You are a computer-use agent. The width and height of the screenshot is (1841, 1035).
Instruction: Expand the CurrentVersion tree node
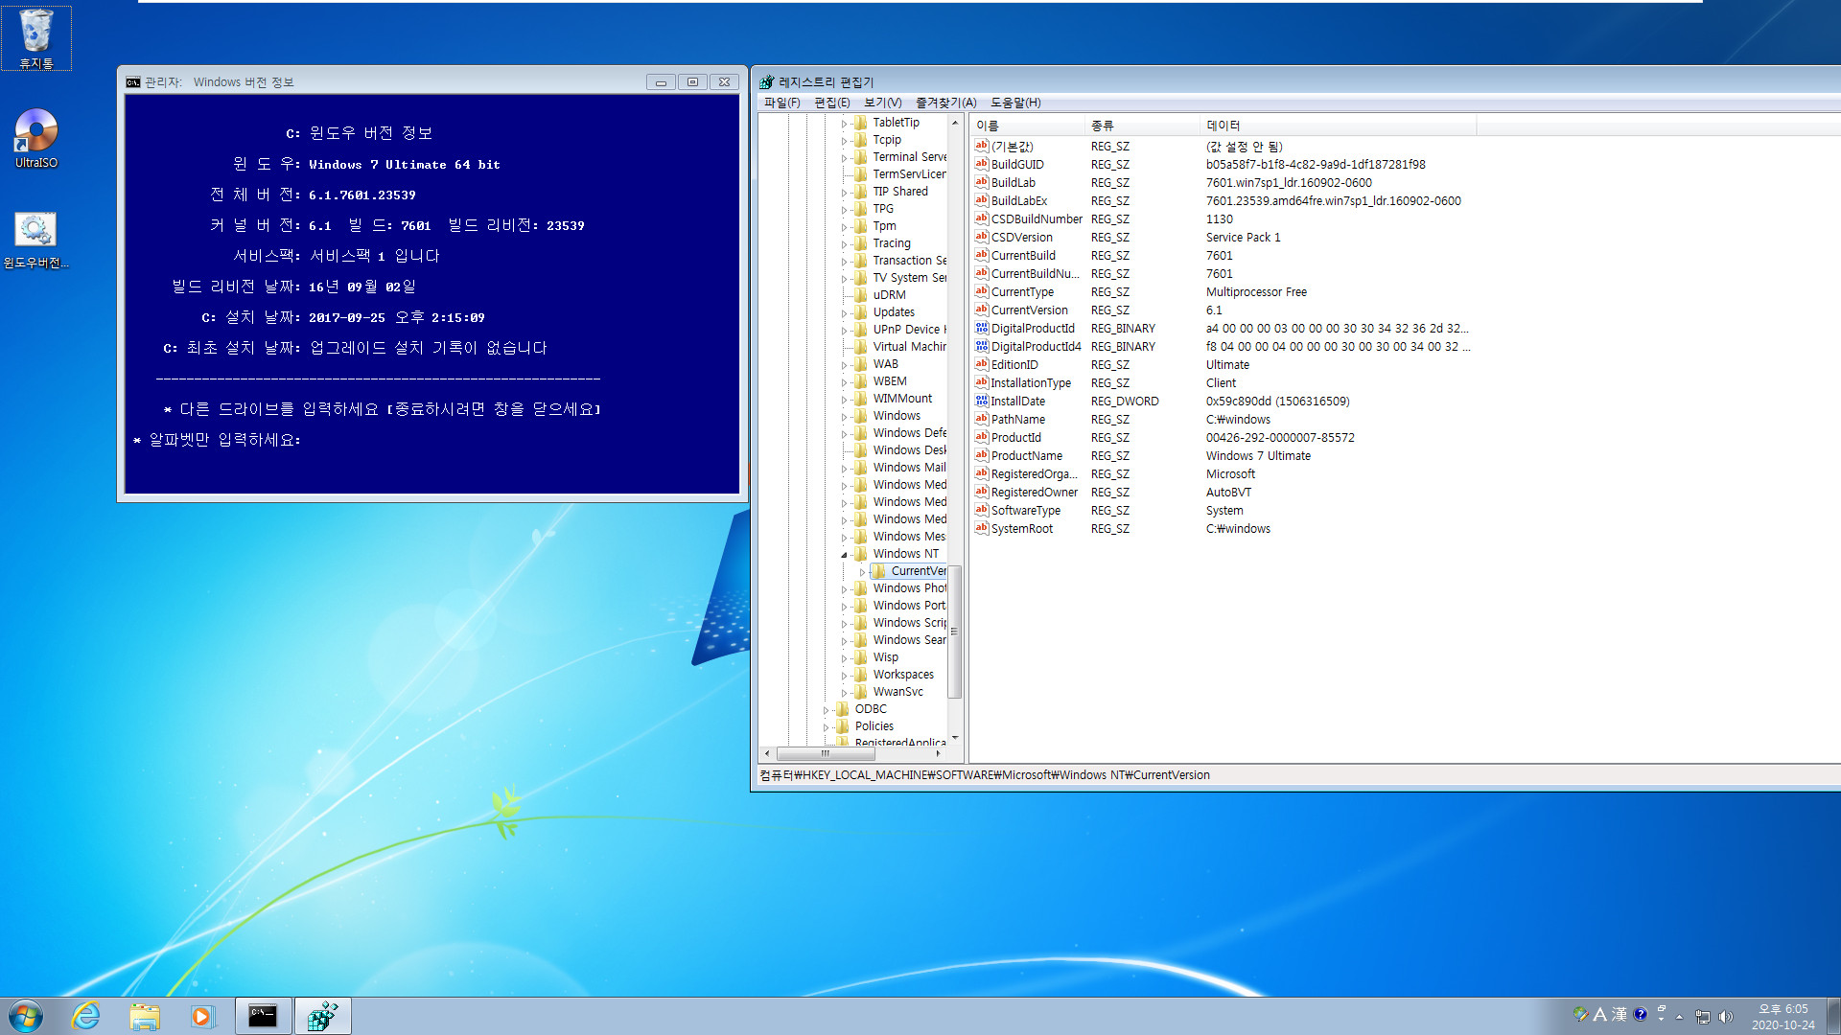pyautogui.click(x=862, y=571)
